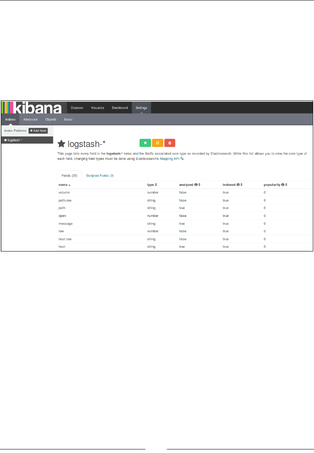Sort fields by name column arrow
This screenshot has width=314, height=453.
[x=70, y=185]
